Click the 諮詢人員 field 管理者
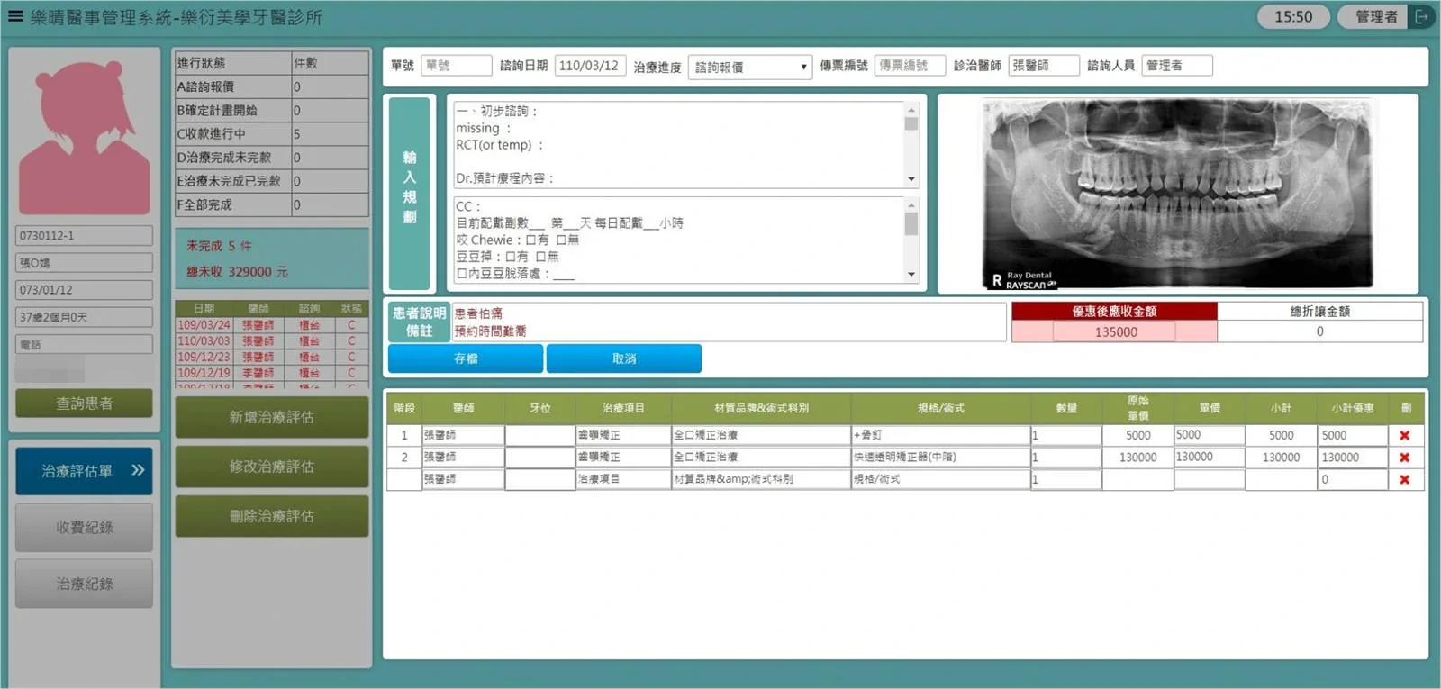Viewport: 1441px width, 689px height. point(1177,66)
